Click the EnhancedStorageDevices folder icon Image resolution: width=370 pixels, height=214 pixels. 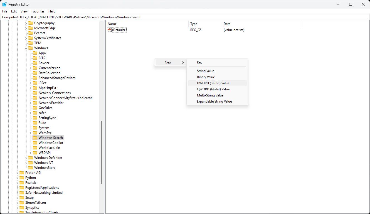[x=35, y=78]
